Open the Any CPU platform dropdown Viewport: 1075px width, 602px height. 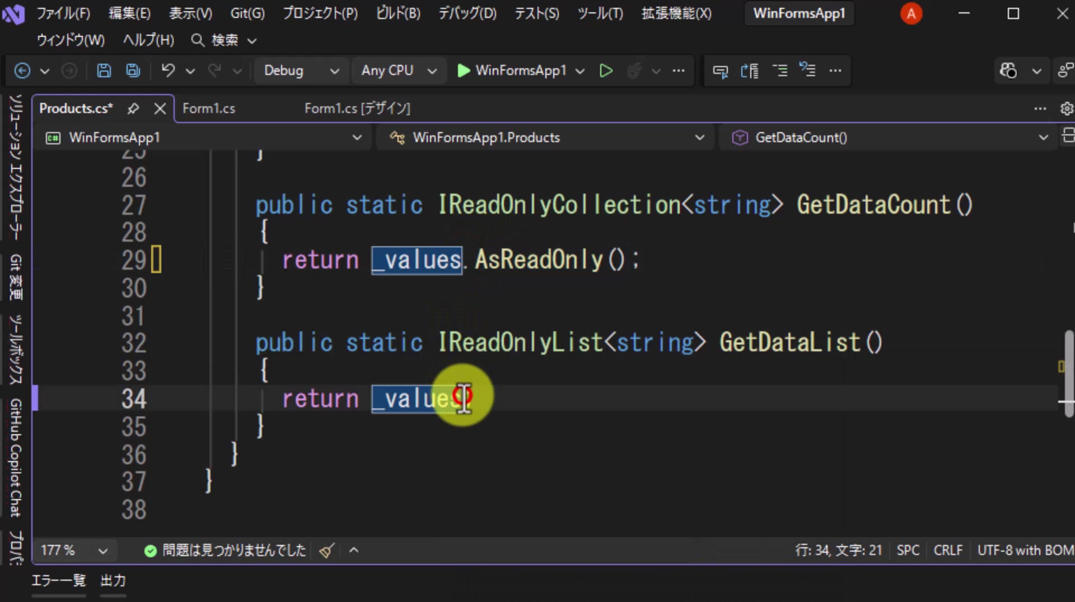399,70
